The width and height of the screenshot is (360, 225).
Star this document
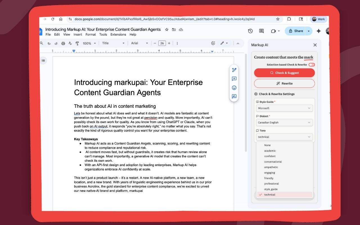[x=166, y=30]
